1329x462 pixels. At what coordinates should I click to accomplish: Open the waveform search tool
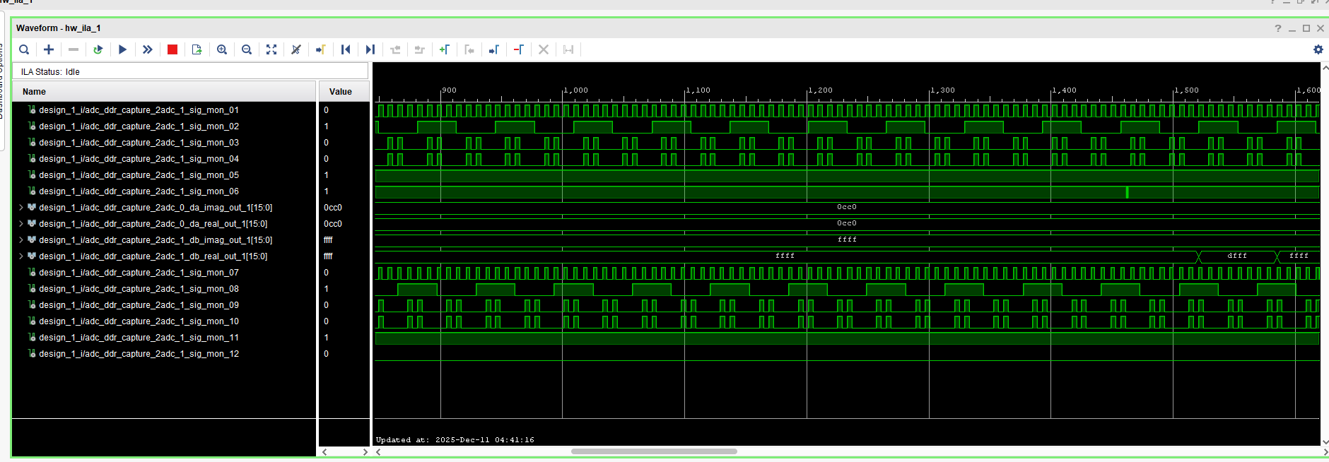[x=24, y=49]
